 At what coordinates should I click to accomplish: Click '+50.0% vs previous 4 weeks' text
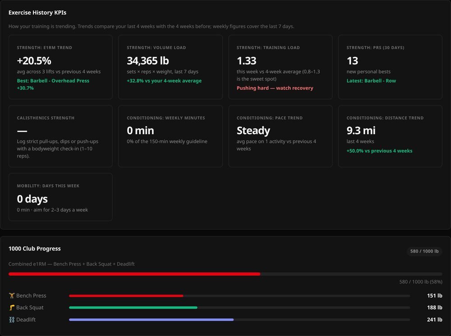tap(379, 151)
